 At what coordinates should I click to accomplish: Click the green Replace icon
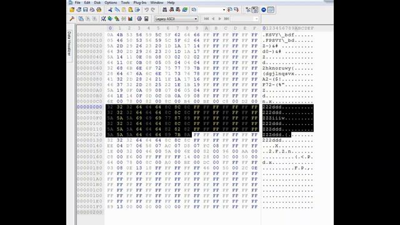(185, 10)
